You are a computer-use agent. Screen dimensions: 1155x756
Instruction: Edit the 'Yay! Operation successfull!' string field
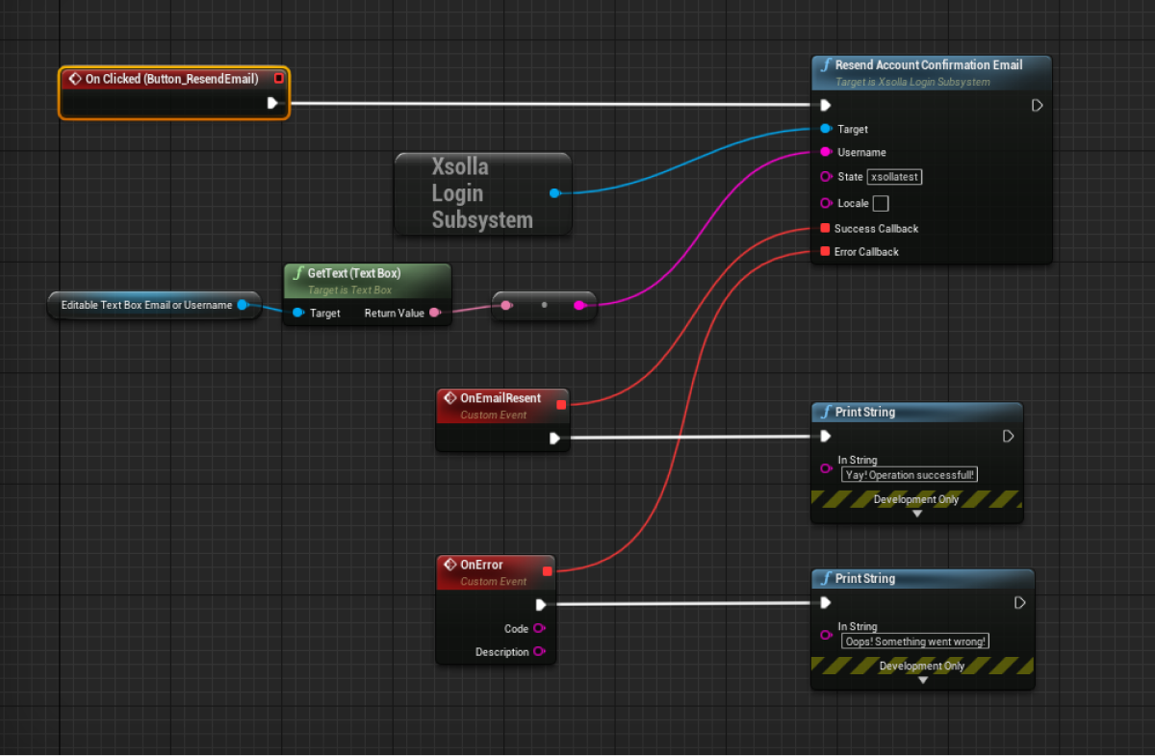pyautogui.click(x=910, y=474)
